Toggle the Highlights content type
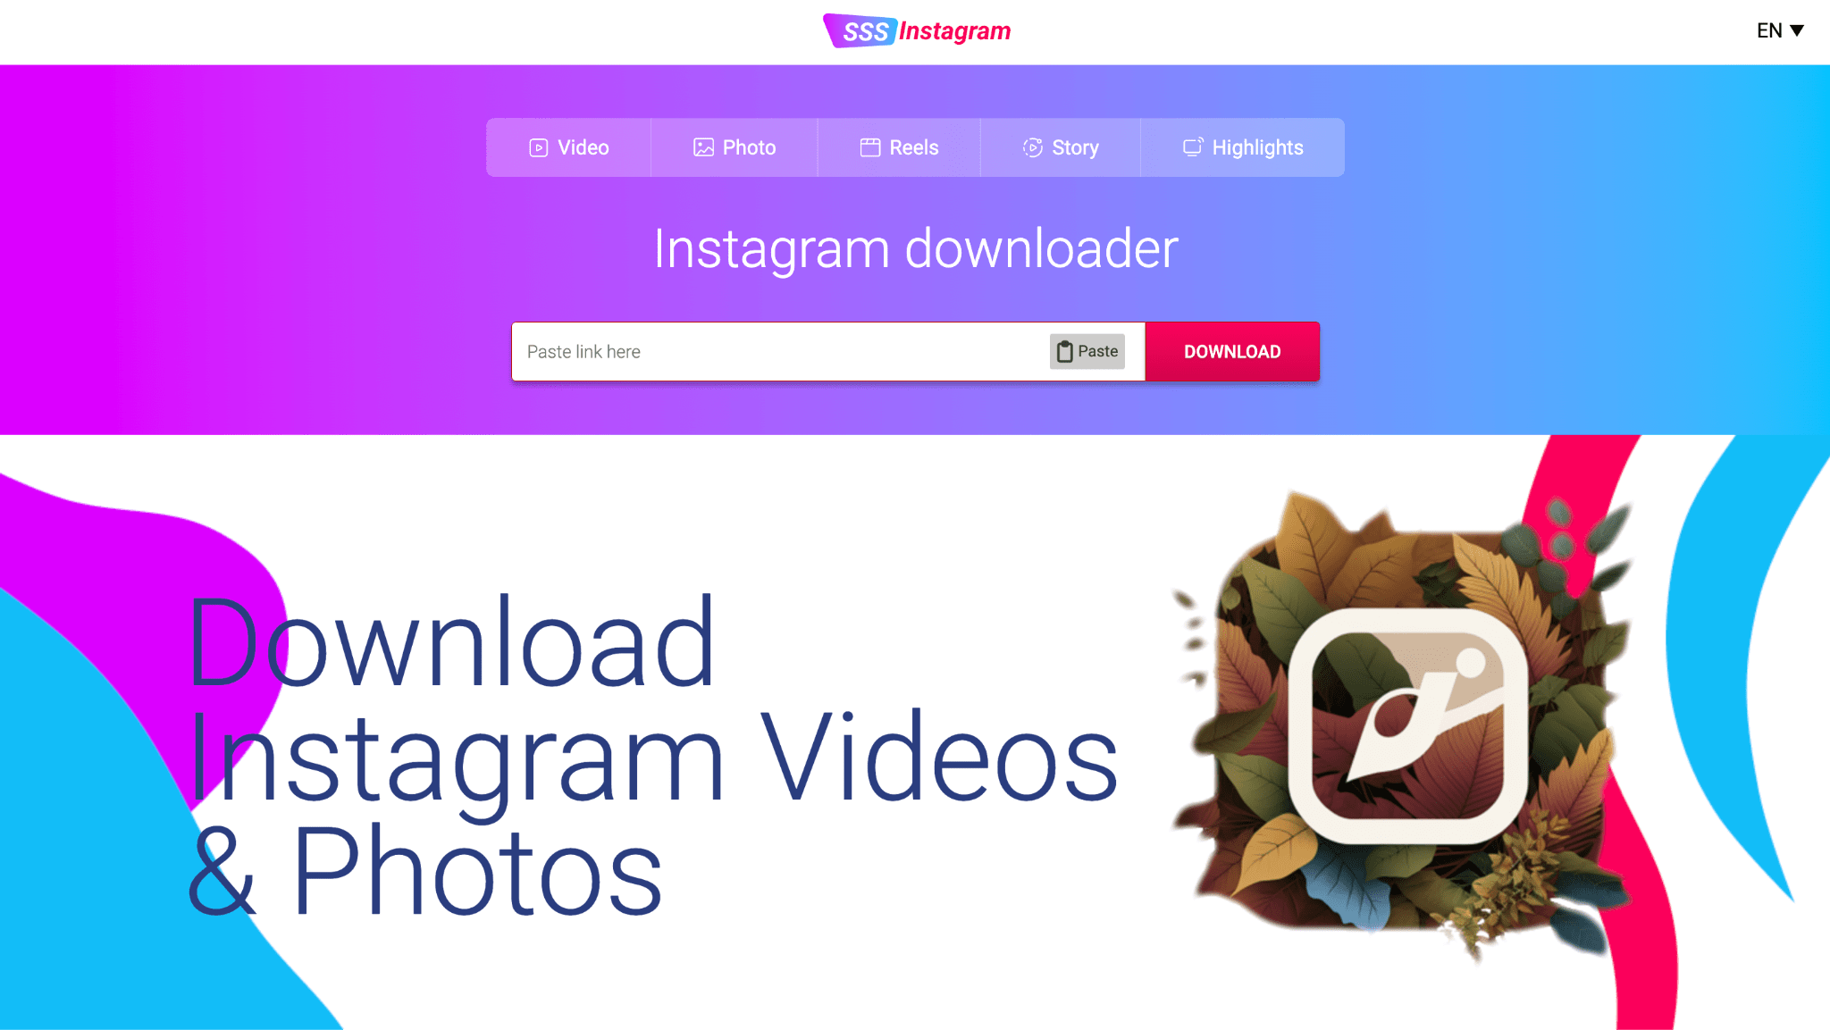This screenshot has height=1030, width=1830. point(1242,147)
